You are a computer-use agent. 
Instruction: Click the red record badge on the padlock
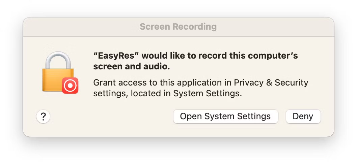tap(70, 86)
